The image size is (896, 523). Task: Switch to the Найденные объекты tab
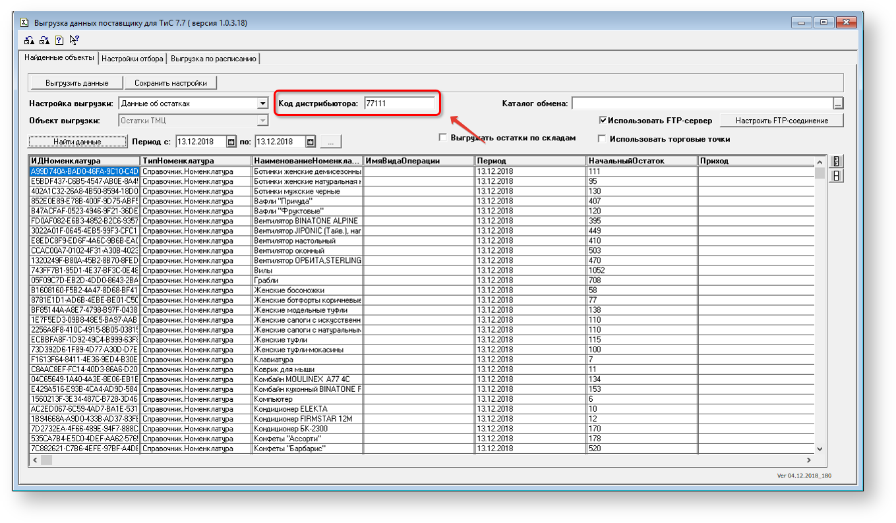59,57
